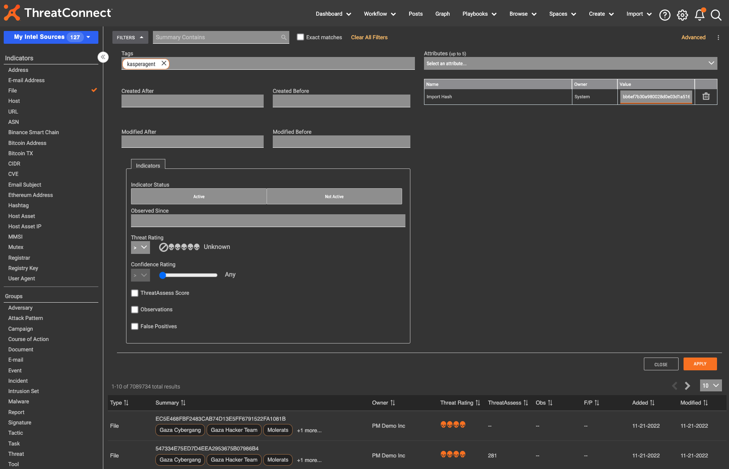Screen dimensions: 729x469
Task: Open the Import menu
Action: click(x=639, y=14)
